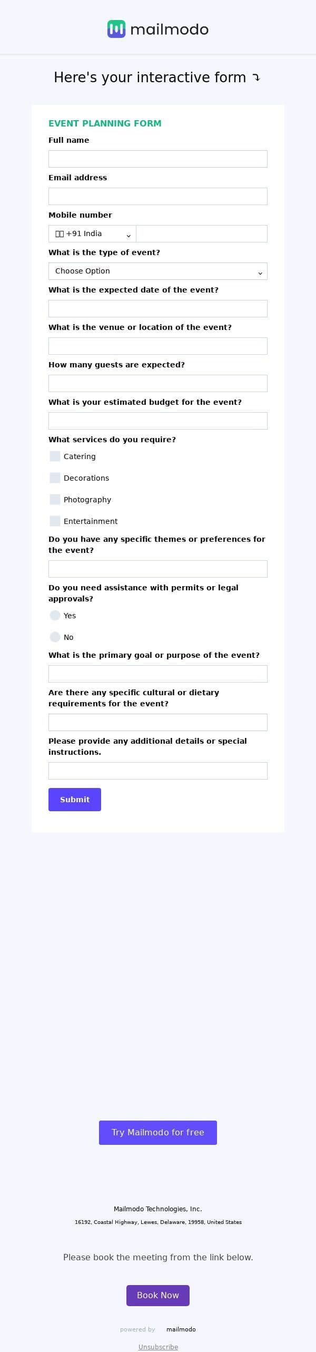Select the No radio button

pos(55,637)
